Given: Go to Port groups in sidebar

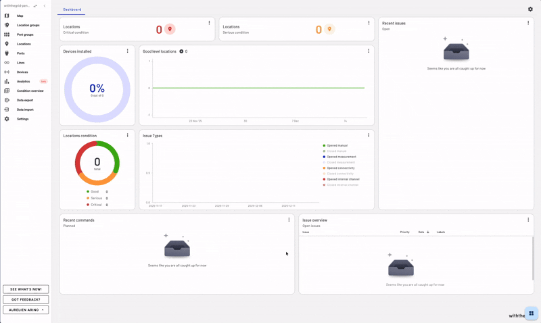Looking at the screenshot, I should click(x=25, y=34).
